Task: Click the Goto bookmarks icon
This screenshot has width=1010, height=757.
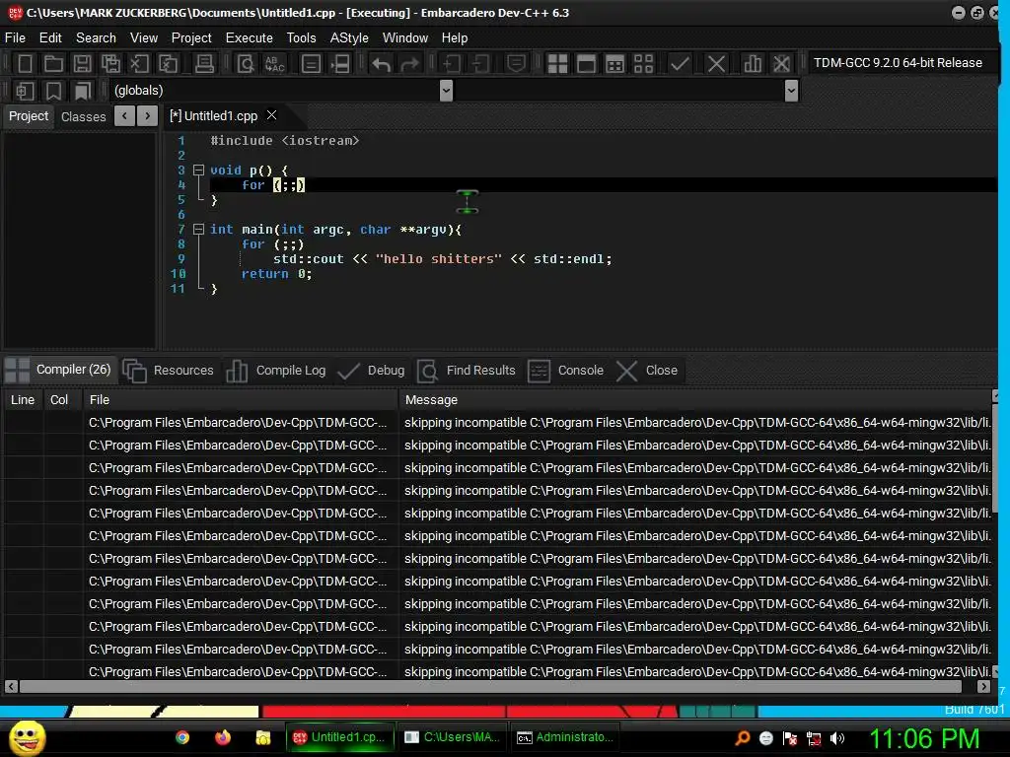Action: click(82, 91)
